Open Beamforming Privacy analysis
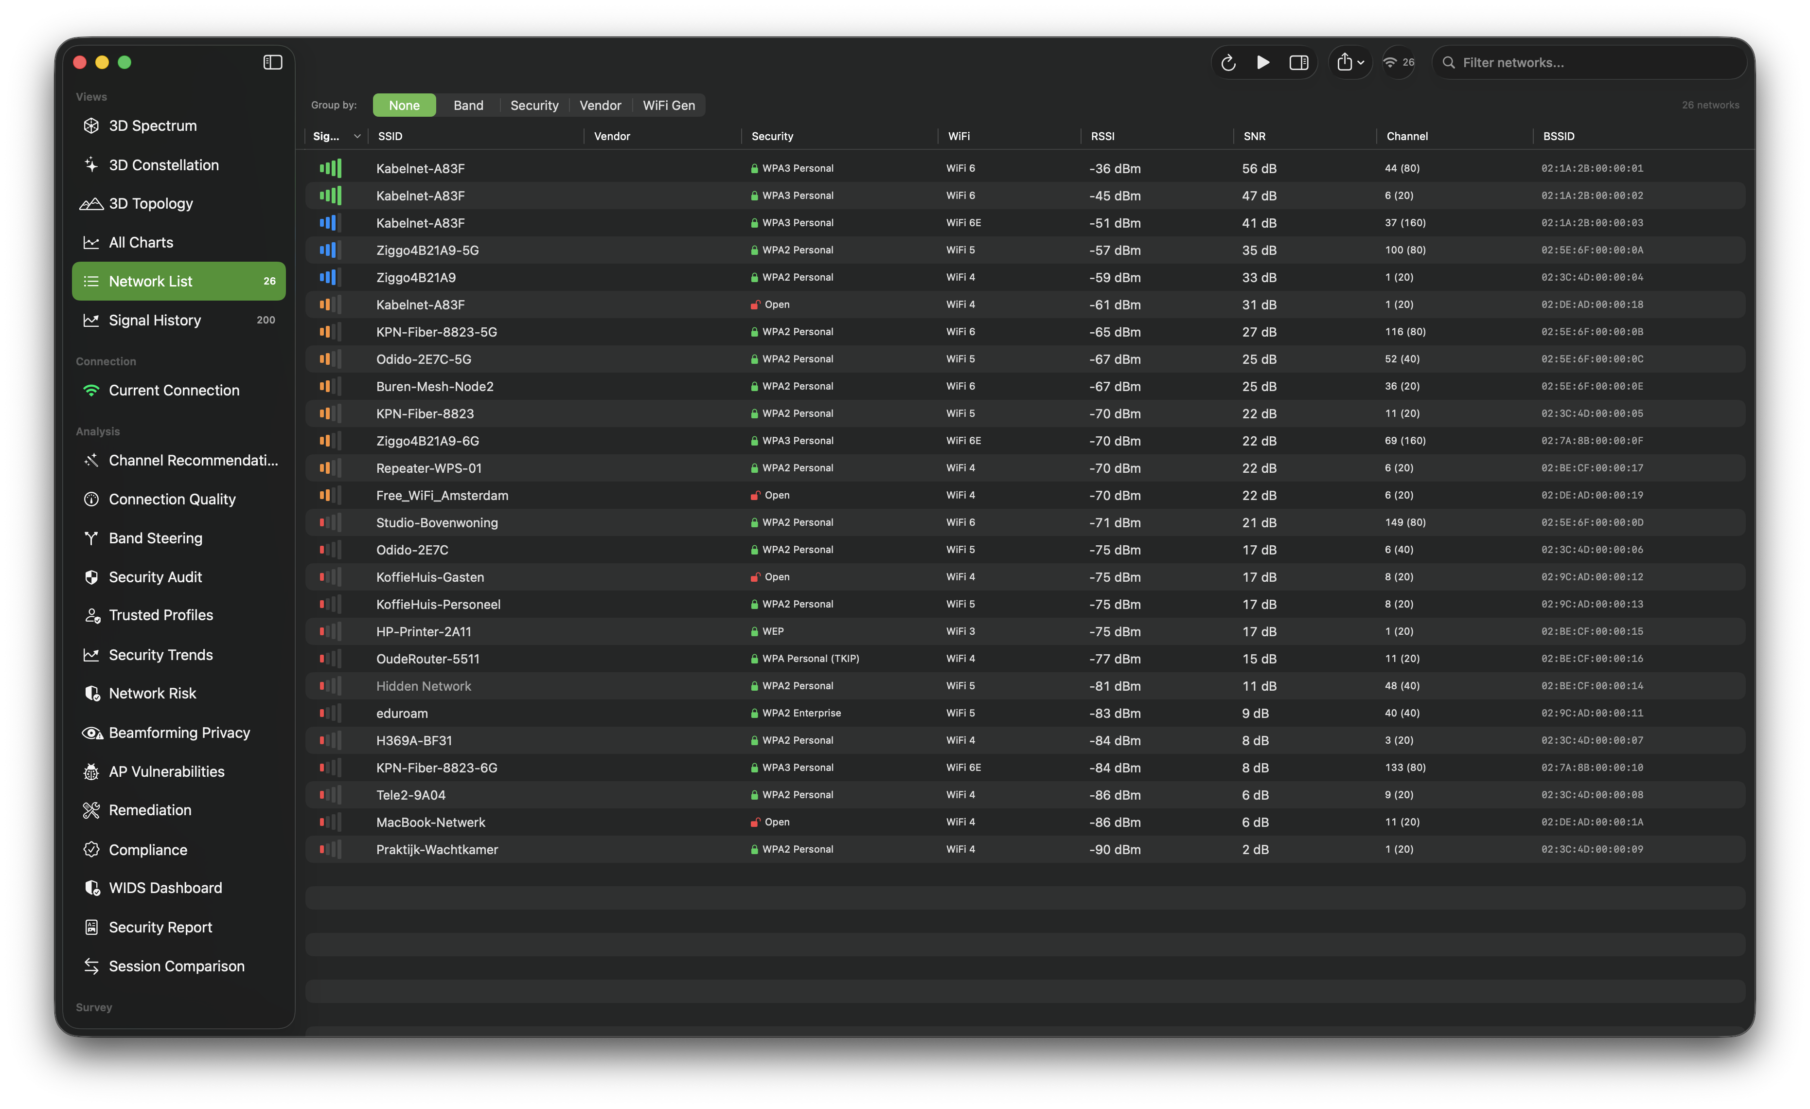 tap(178, 733)
